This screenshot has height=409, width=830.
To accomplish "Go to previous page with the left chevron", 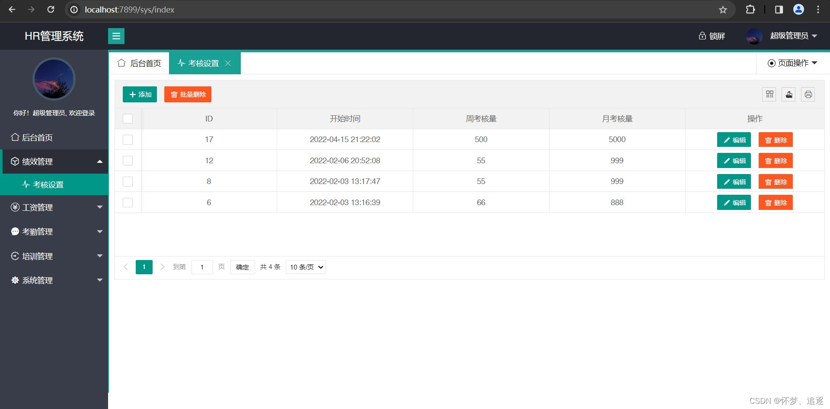I will pyautogui.click(x=126, y=267).
